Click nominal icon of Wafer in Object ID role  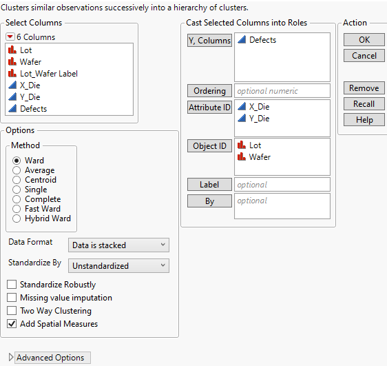[x=242, y=156]
